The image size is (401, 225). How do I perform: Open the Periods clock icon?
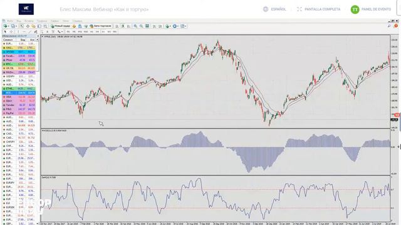pyautogui.click(x=174, y=26)
